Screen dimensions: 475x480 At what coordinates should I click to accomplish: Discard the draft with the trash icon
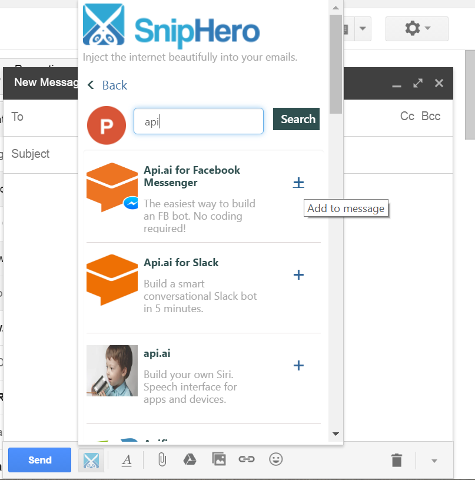[x=396, y=459]
